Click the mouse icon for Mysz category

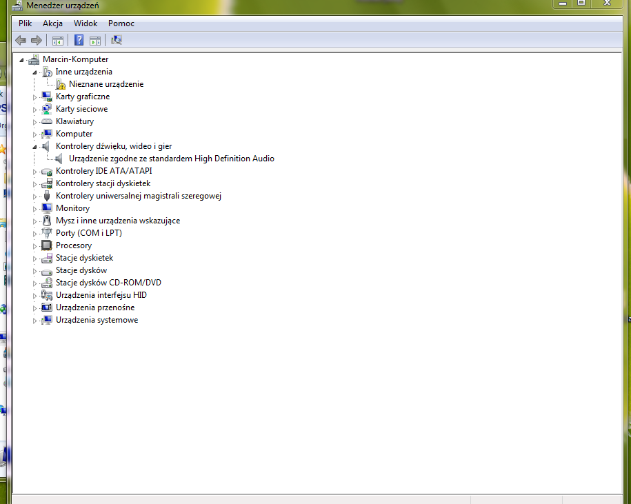pyautogui.click(x=47, y=221)
